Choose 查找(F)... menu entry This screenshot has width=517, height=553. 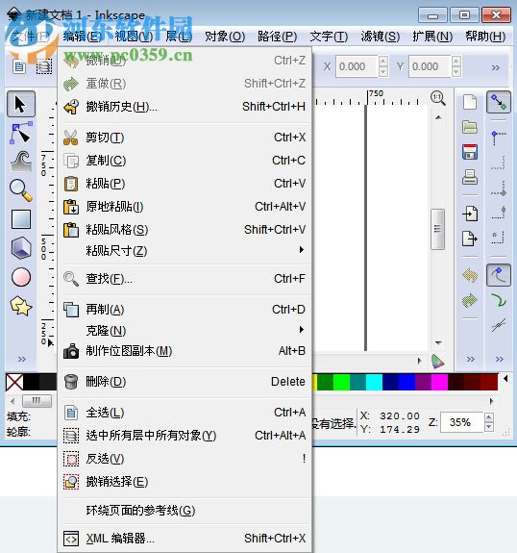185,279
